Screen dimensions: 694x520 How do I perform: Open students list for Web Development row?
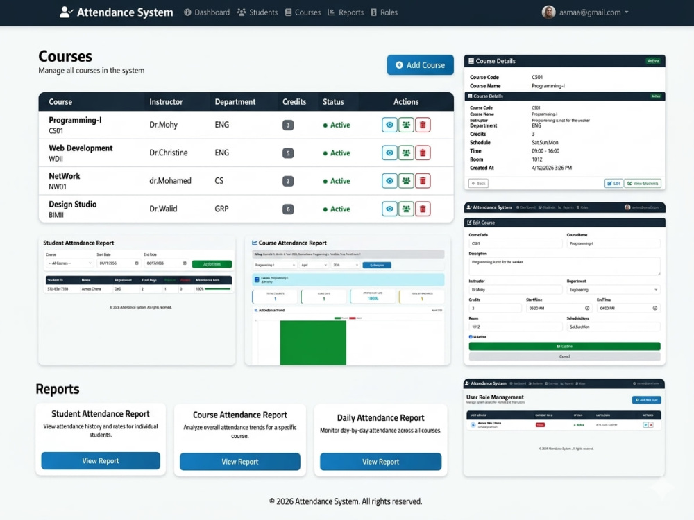406,153
